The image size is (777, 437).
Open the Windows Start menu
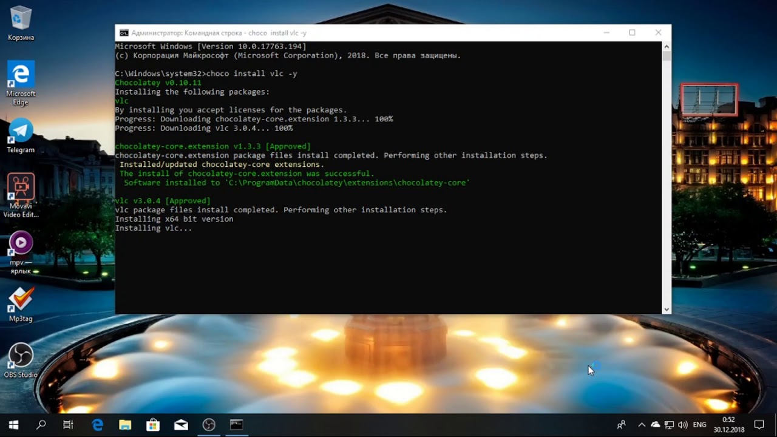(13, 425)
